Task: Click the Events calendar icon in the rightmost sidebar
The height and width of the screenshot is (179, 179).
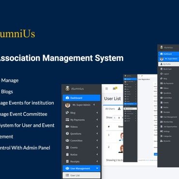Action: pyautogui.click(x=161, y=103)
